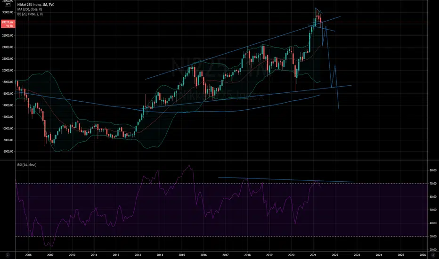Click the MA (200, close, 0) indicator legend
The height and width of the screenshot is (259, 439).
point(29,9)
